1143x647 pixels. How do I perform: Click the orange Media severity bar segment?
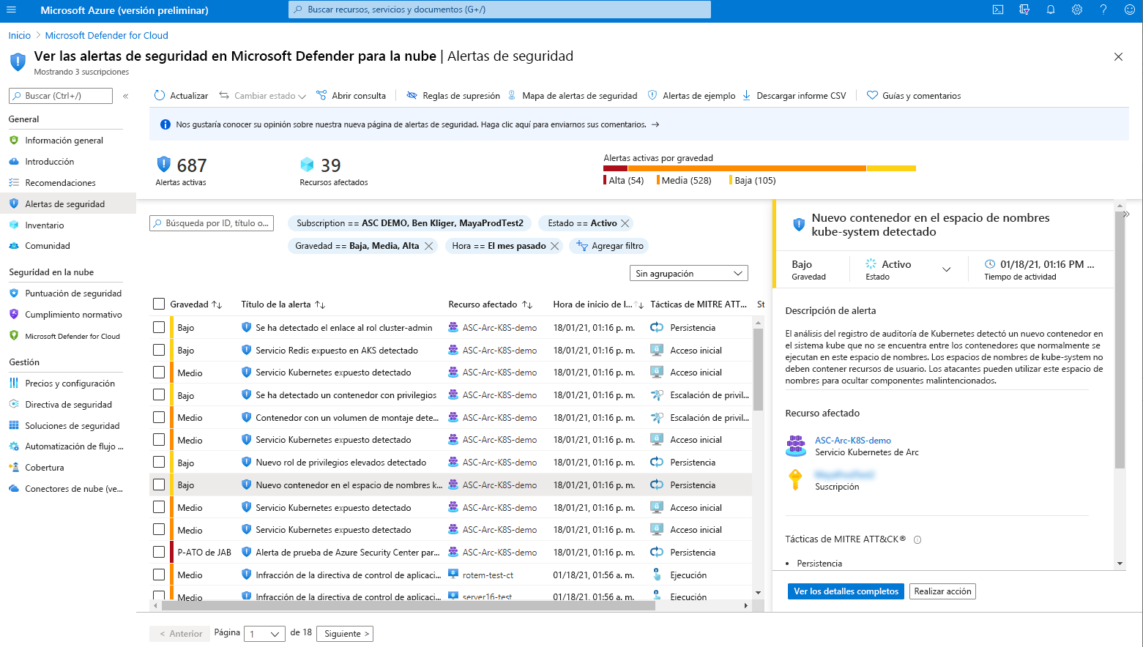[747, 168]
